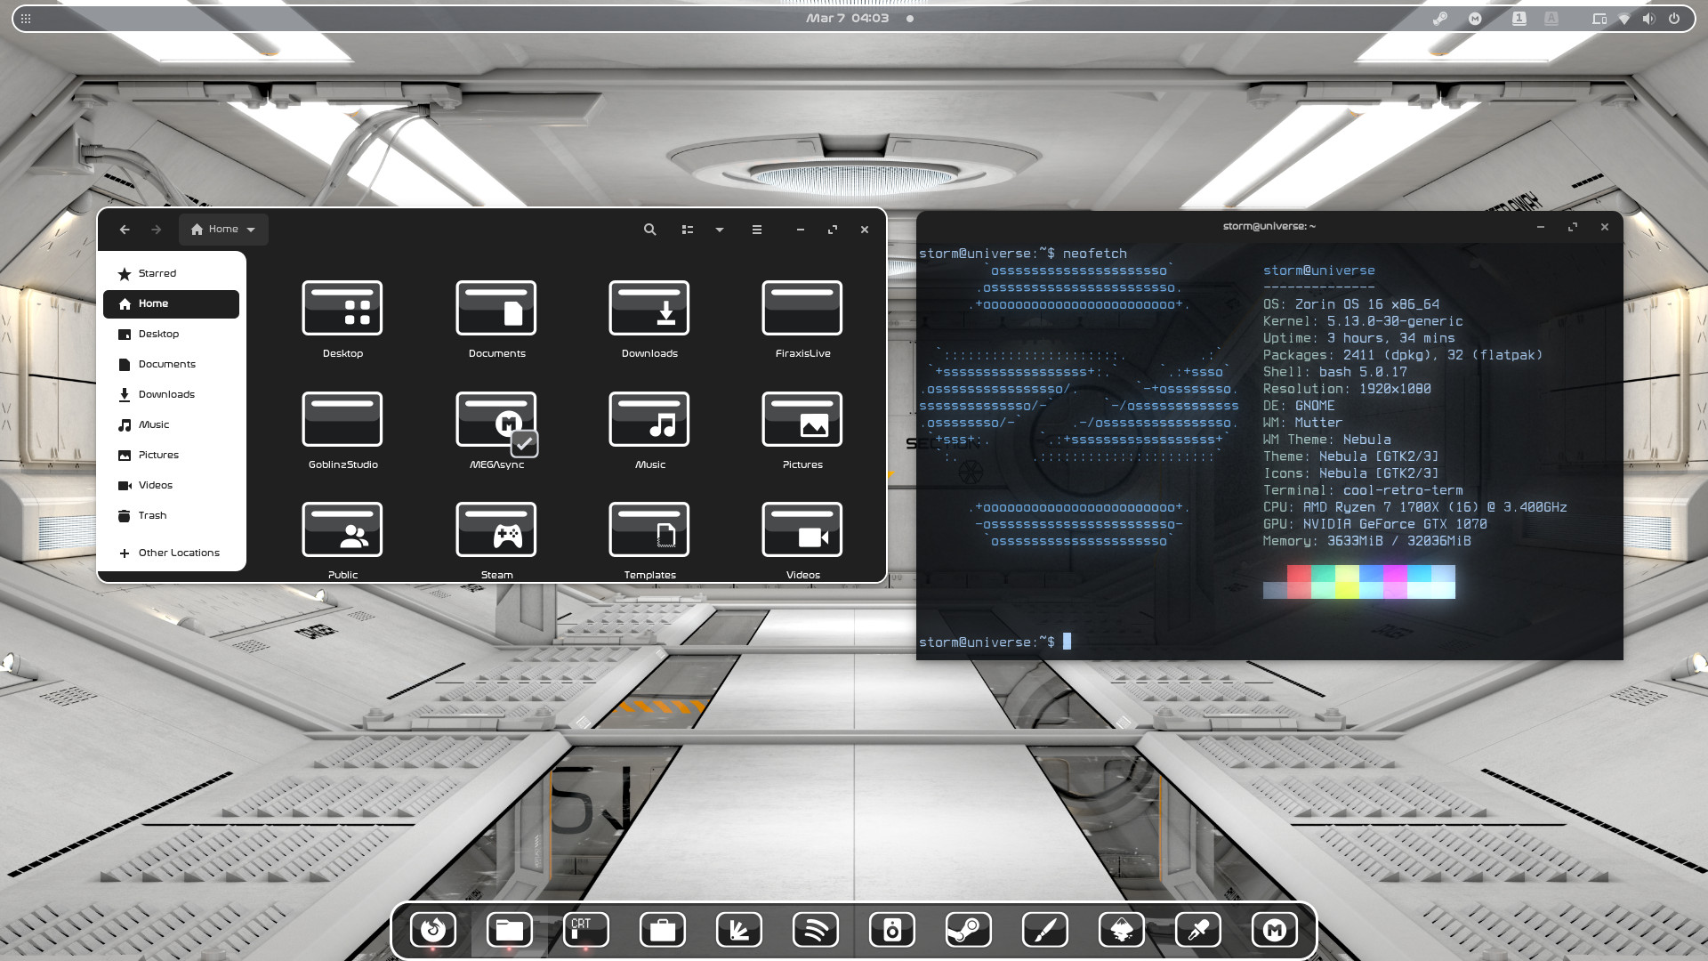1708x961 pixels.
Task: Open the Files manager dock icon
Action: tap(510, 931)
